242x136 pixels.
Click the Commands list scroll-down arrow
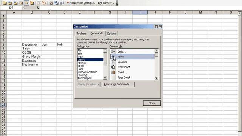(156, 78)
